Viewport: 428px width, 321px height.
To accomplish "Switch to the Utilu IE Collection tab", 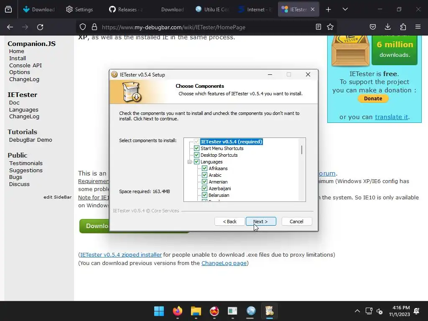I will [212, 9].
